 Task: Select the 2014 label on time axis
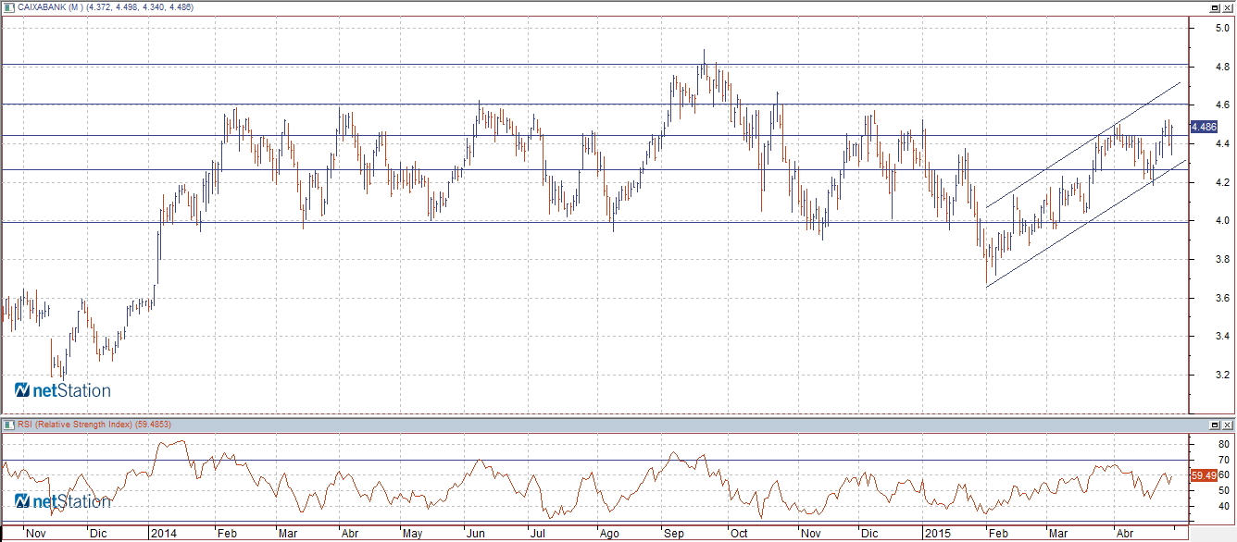click(x=163, y=534)
